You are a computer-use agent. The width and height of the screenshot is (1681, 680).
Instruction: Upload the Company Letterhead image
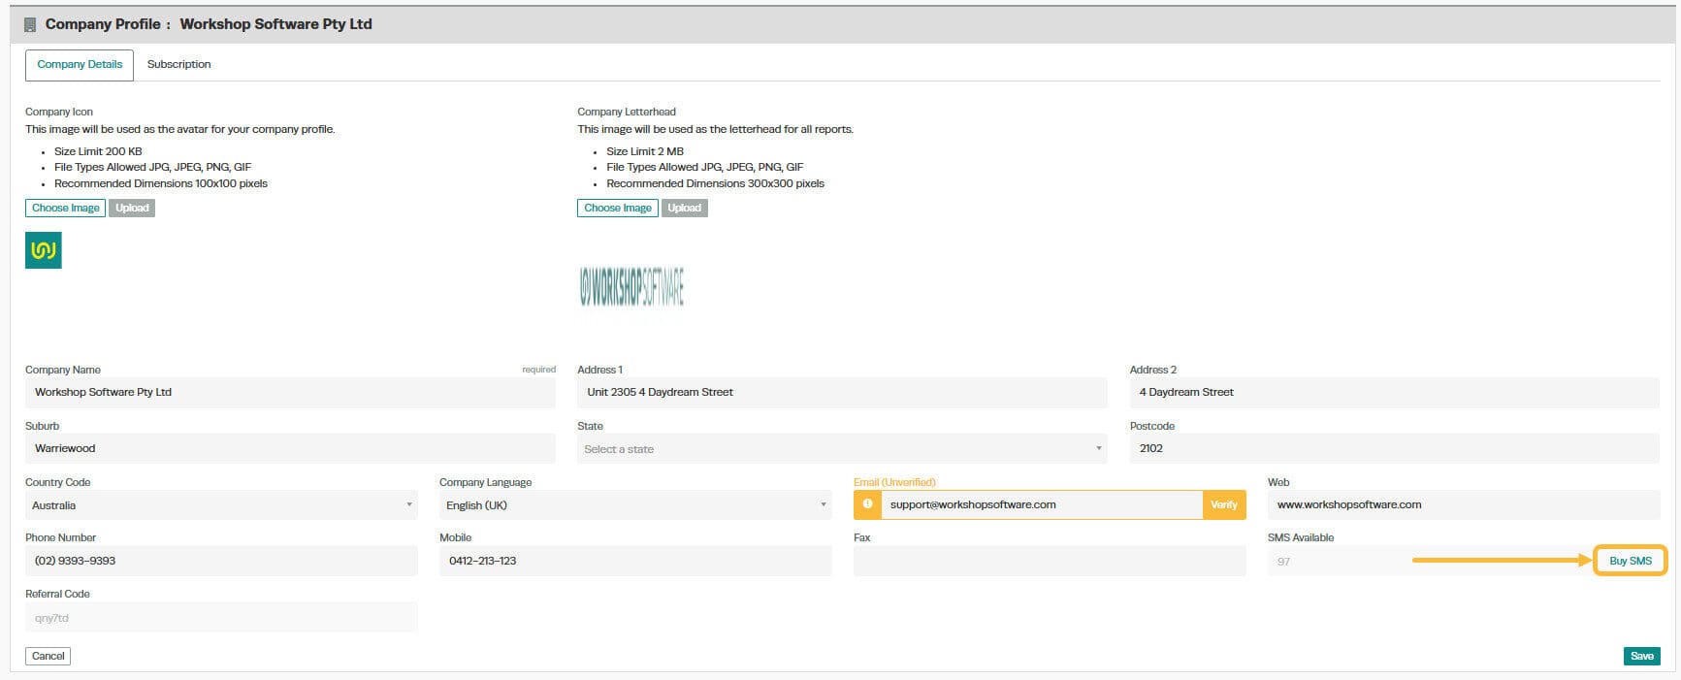(x=684, y=208)
